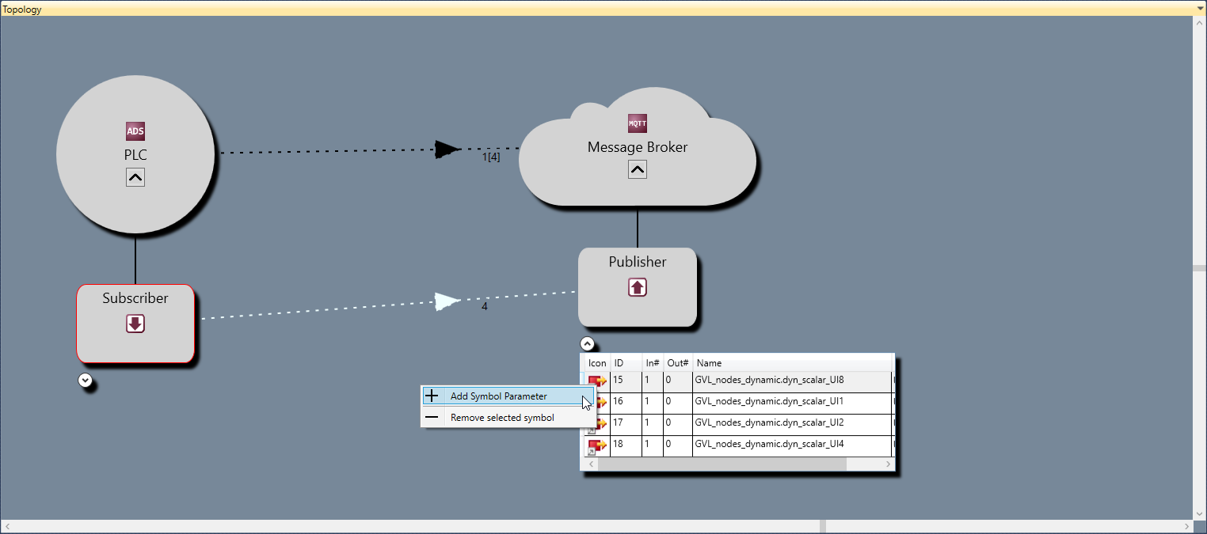Click table scrollbar left arrow
The image size is (1207, 534).
[591, 464]
